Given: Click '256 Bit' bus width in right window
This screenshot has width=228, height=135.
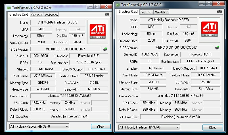Looking at the screenshot, I should 206,82.
